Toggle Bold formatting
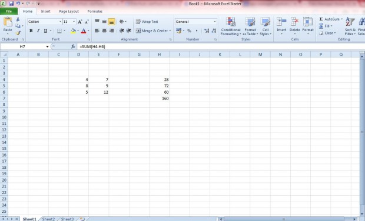This screenshot has width=365, height=221. (31, 31)
